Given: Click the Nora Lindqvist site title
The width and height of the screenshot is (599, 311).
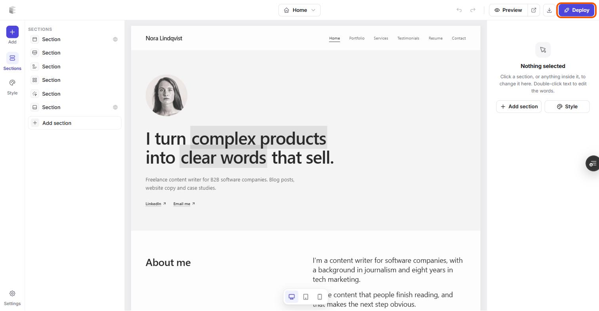Looking at the screenshot, I should click(x=164, y=38).
